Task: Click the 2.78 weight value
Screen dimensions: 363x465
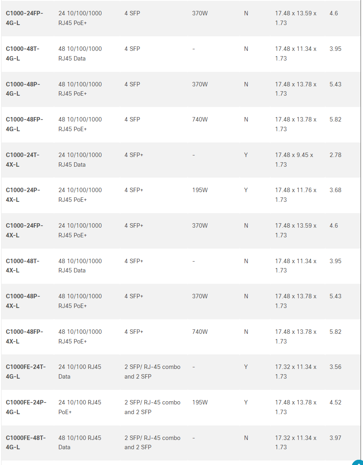Action: click(x=336, y=155)
